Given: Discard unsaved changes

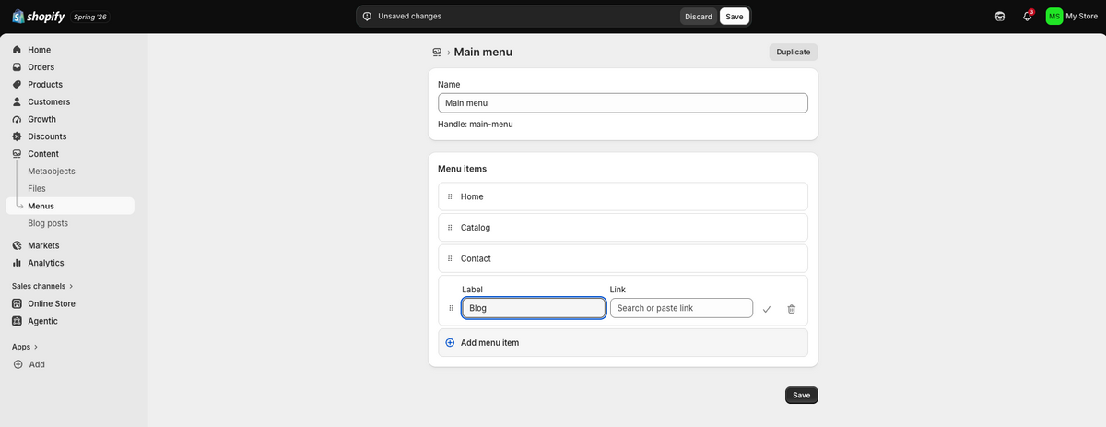Looking at the screenshot, I should (699, 17).
